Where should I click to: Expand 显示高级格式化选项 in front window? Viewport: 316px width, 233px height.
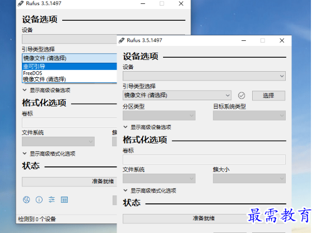click(x=150, y=190)
